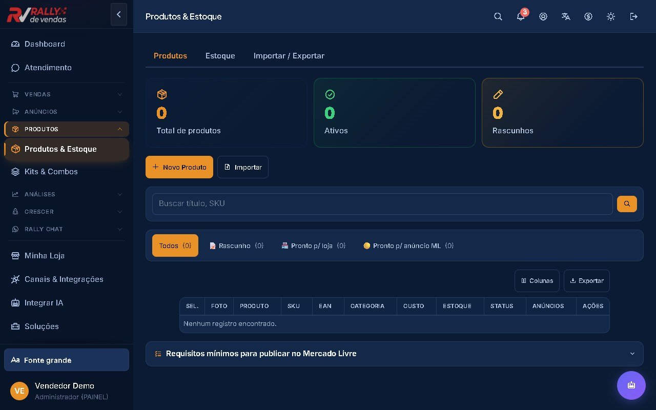Click the orange search submit button
The image size is (656, 410).
pyautogui.click(x=627, y=204)
